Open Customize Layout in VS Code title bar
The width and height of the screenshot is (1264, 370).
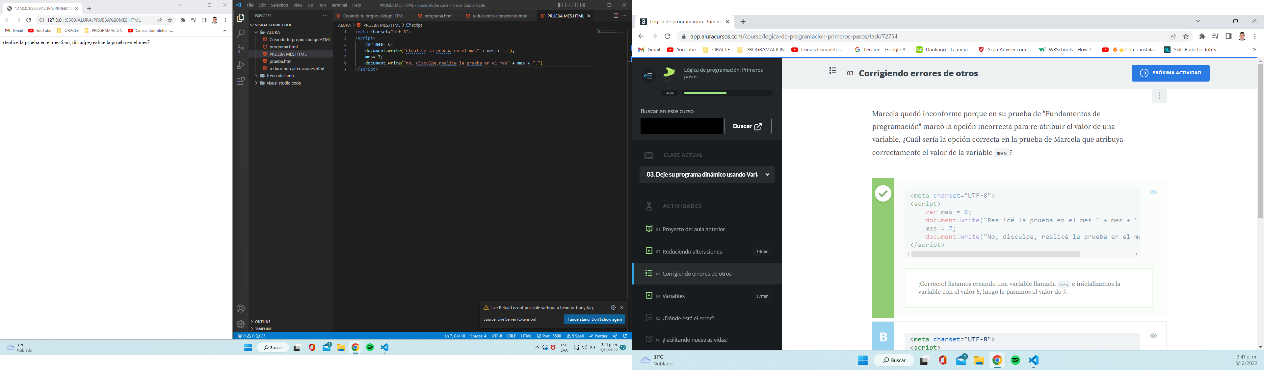582,5
